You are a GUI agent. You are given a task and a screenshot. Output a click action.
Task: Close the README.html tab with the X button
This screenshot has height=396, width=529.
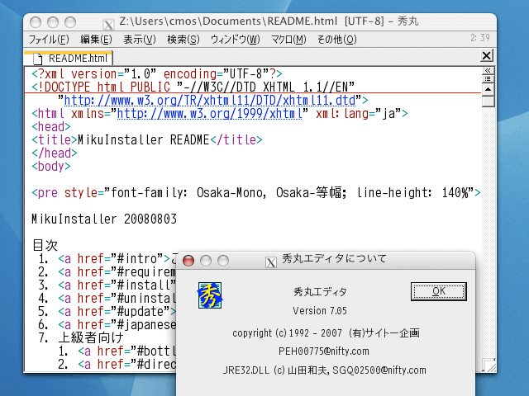486,55
